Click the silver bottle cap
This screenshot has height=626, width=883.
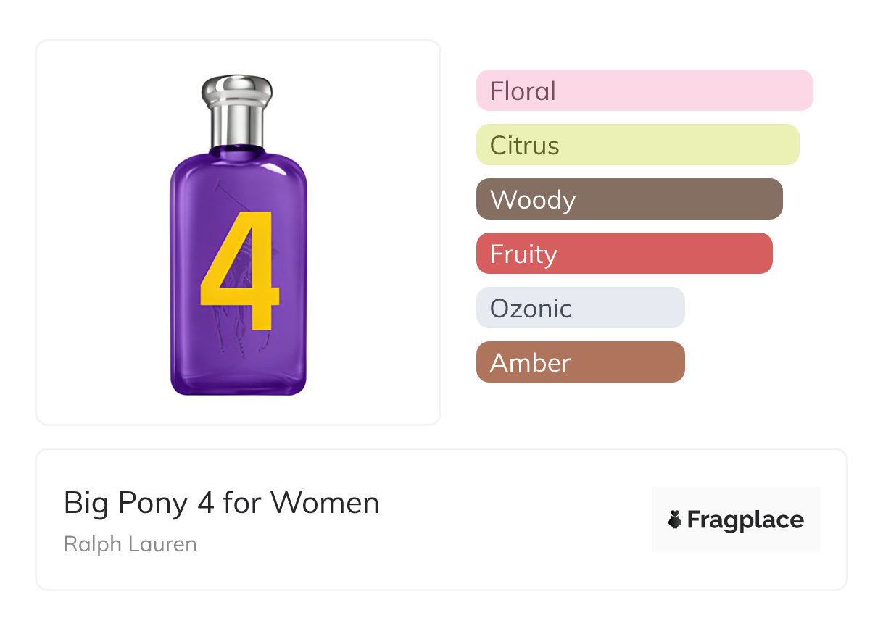pyautogui.click(x=236, y=109)
